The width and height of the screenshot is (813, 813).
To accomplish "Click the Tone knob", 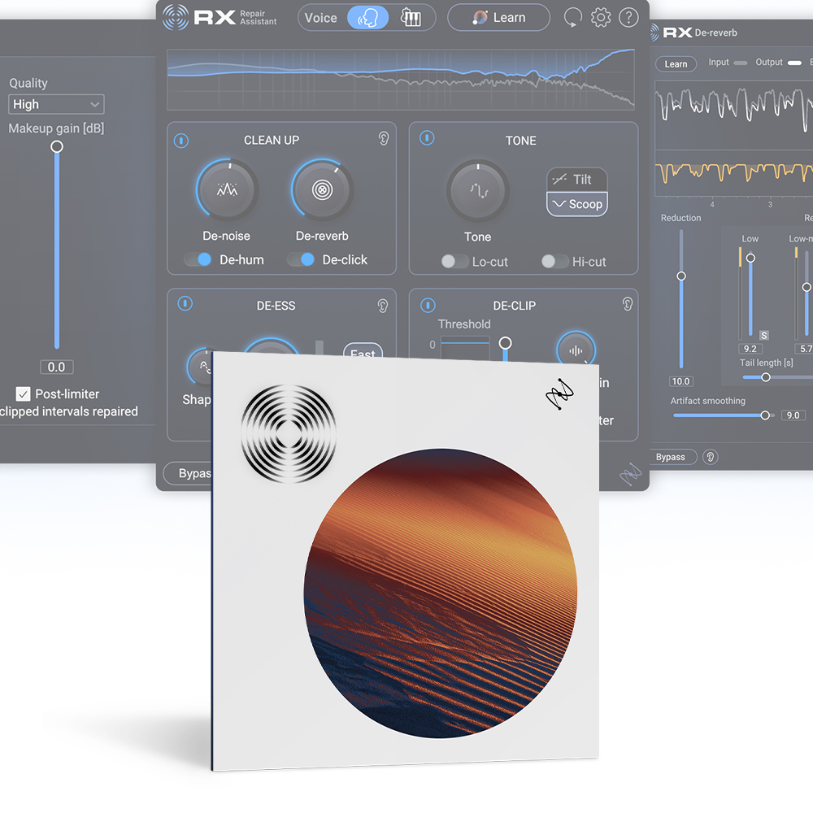I will 477,191.
